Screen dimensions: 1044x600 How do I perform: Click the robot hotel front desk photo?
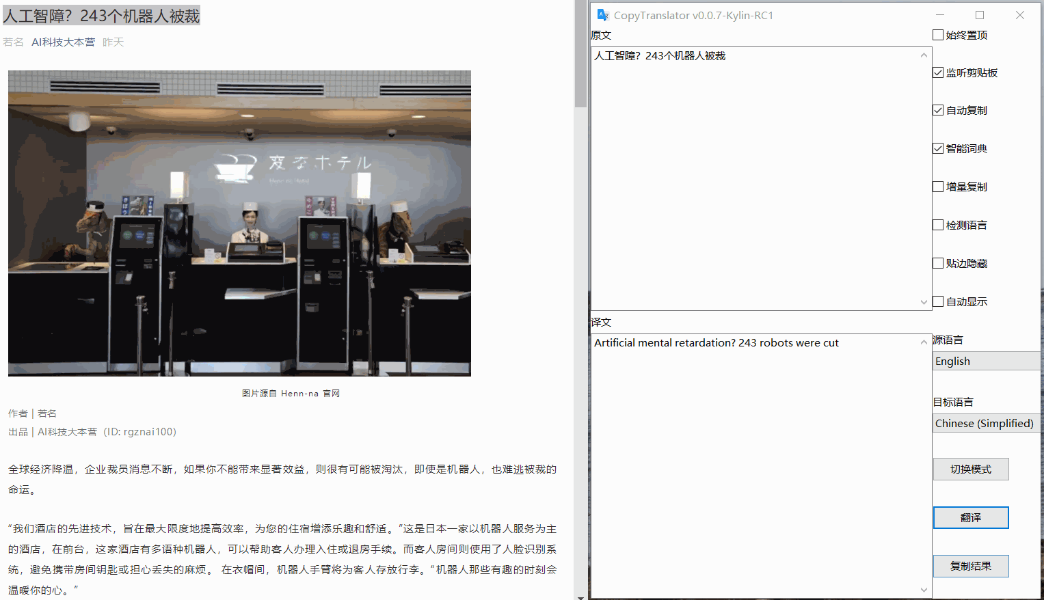tap(239, 223)
